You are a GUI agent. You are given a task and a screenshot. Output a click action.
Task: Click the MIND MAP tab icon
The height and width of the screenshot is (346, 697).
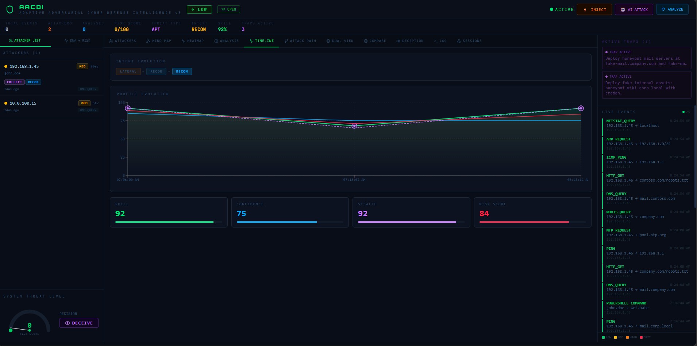click(x=148, y=41)
